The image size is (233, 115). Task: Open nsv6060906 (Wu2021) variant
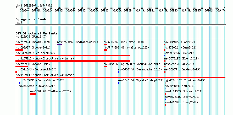click(x=179, y=53)
